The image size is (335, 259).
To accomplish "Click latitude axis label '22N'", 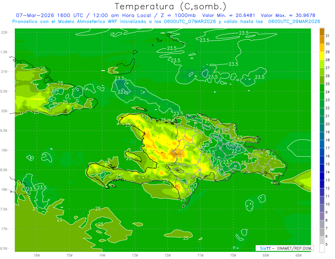I will coord(4,32).
